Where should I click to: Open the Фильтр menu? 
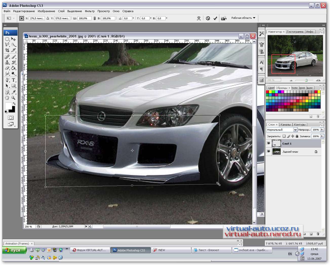[x=90, y=11]
